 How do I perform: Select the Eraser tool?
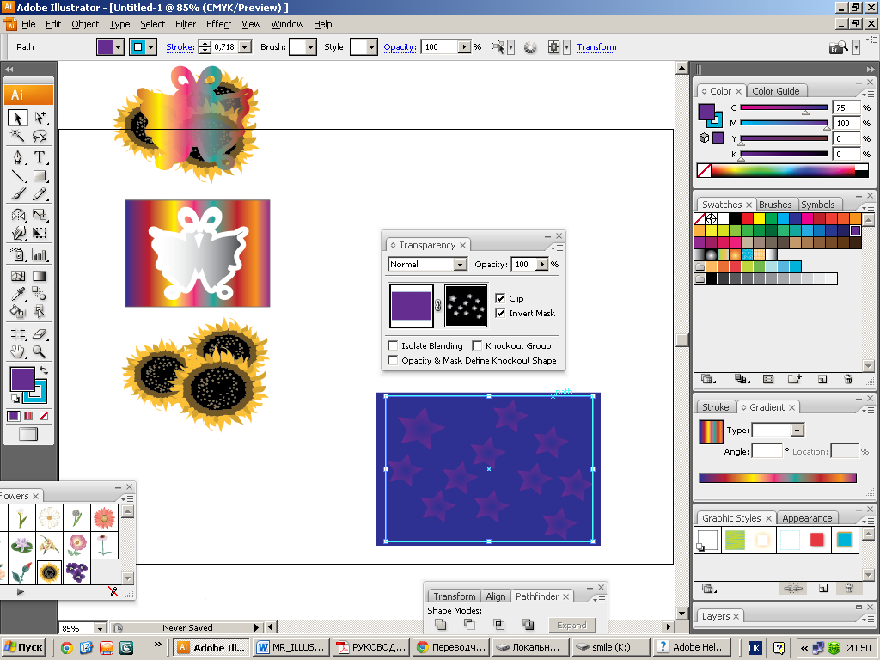click(x=40, y=334)
